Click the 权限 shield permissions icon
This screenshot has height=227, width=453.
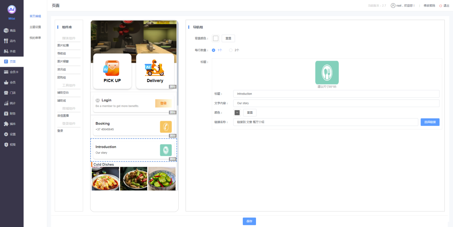pyautogui.click(x=6, y=145)
